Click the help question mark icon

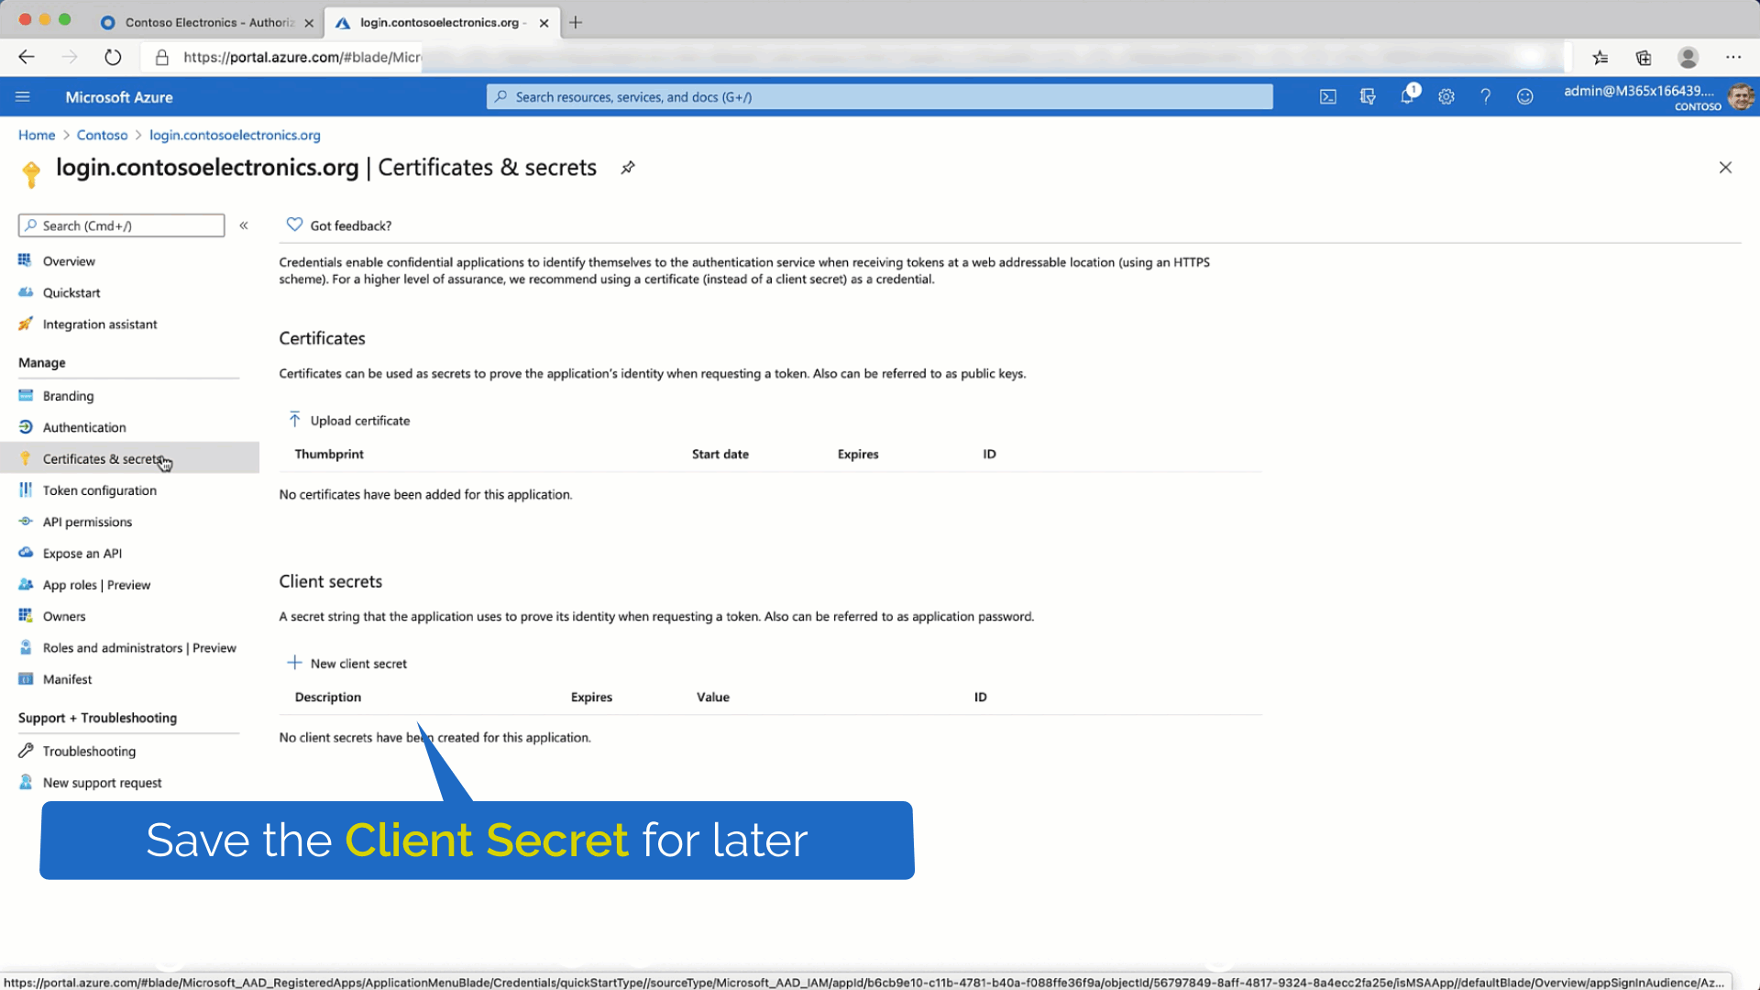pos(1485,97)
